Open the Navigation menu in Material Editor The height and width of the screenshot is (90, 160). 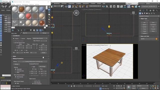click(x=25, y=4)
